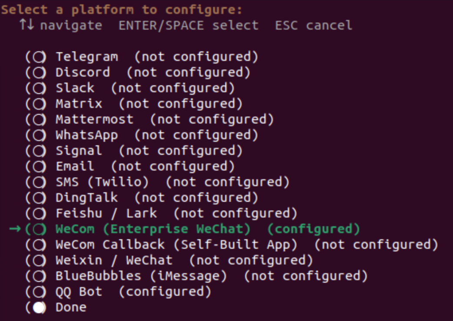Screen dimensions: 453x321
Task: Click the Done label text
Action: pyautogui.click(x=71, y=308)
